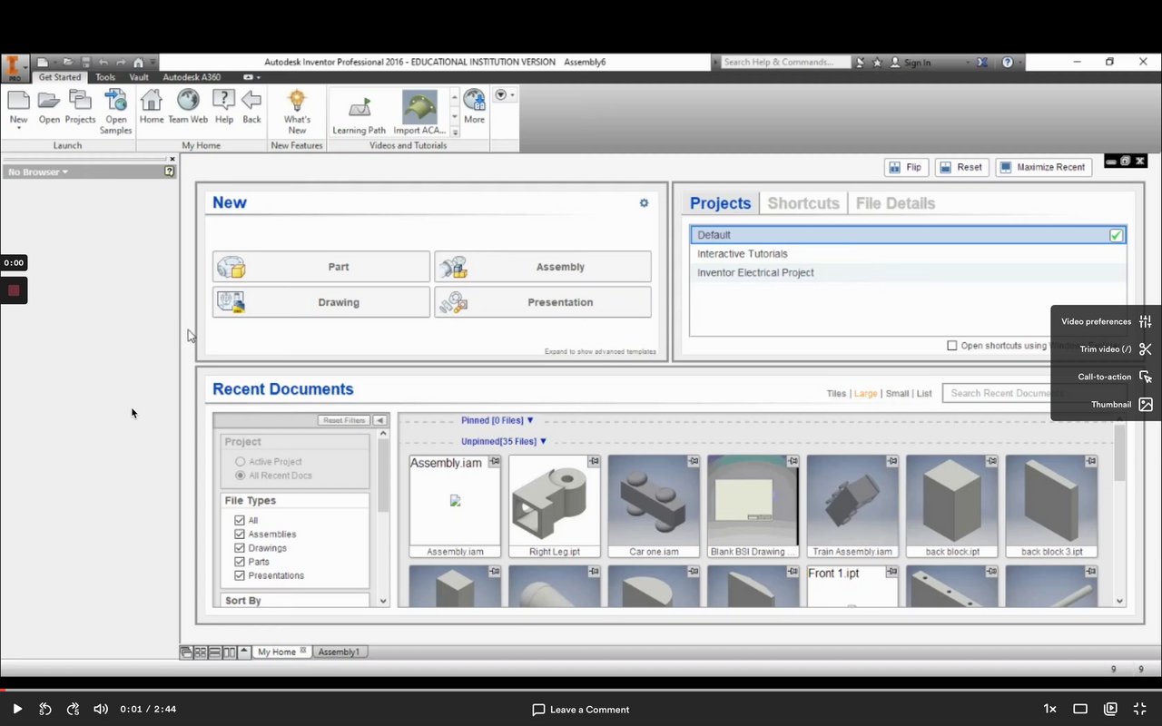
Task: Uncheck the Drawings file type filter
Action: coord(240,547)
